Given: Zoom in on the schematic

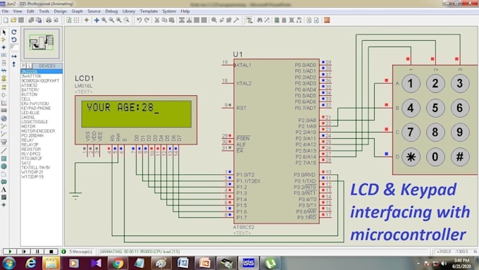Looking at the screenshot, I should click(104, 20).
